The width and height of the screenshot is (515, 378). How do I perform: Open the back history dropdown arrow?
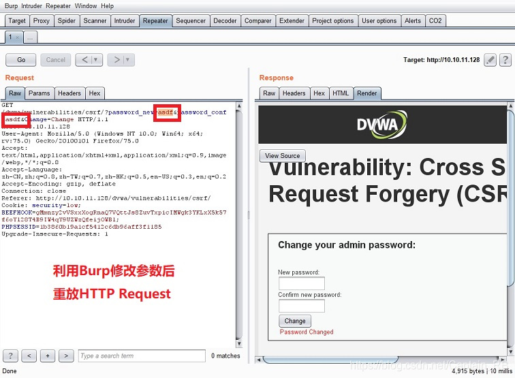coord(96,60)
